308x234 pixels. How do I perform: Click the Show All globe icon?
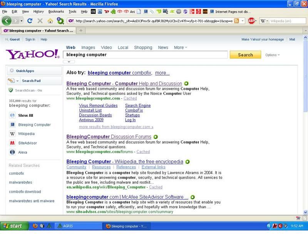(x=12, y=115)
